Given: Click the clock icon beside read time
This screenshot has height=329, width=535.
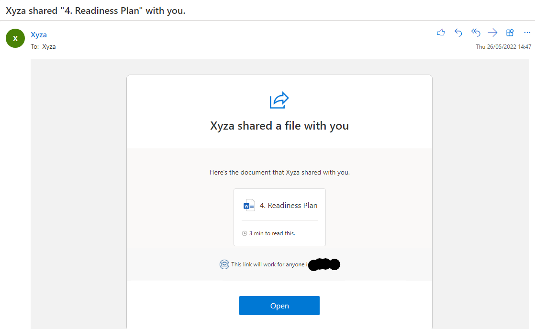Looking at the screenshot, I should click(245, 233).
